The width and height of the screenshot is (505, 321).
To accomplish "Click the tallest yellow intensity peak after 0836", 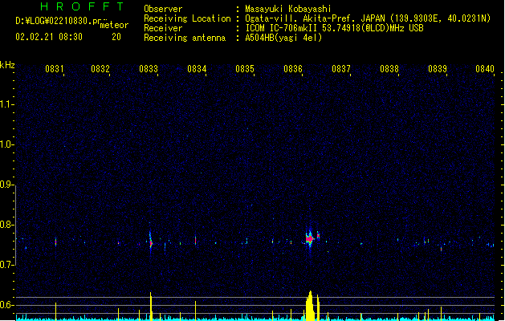I will 310,306.
